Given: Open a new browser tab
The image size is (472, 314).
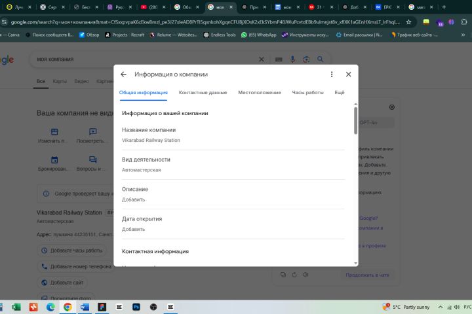Looking at the screenshot, I should click(x=444, y=7).
